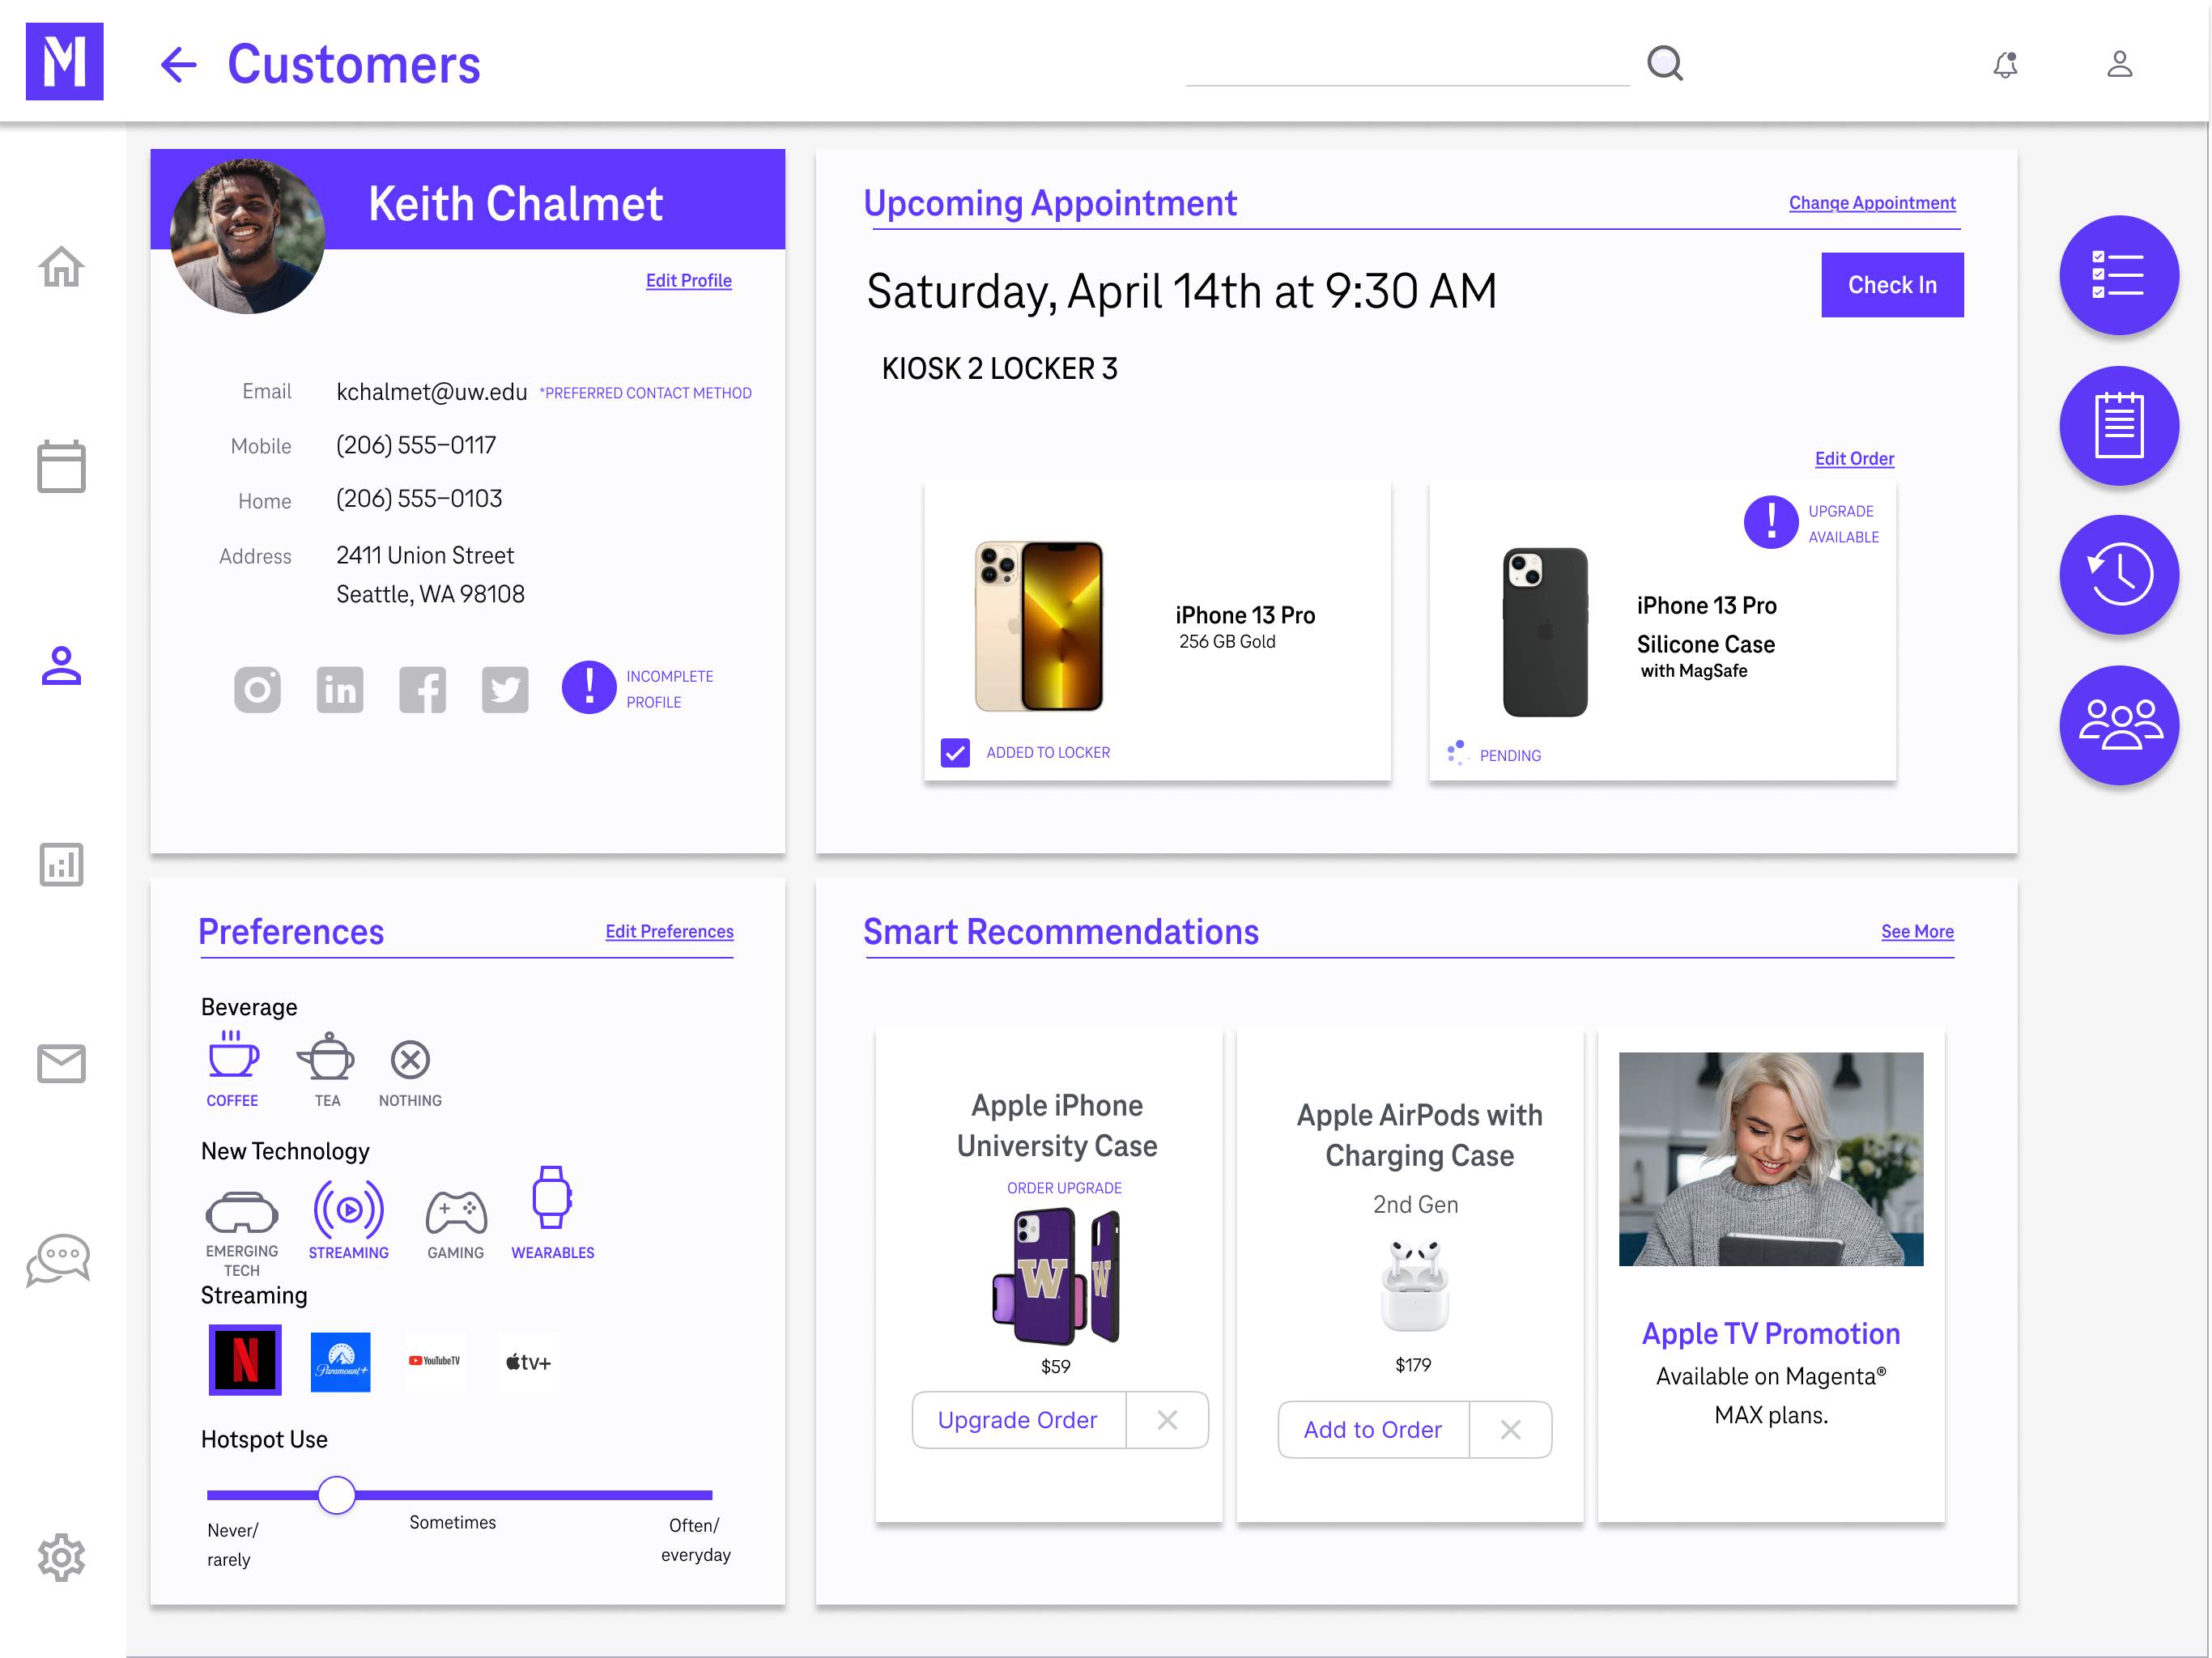Click Edit Profile link

[688, 280]
